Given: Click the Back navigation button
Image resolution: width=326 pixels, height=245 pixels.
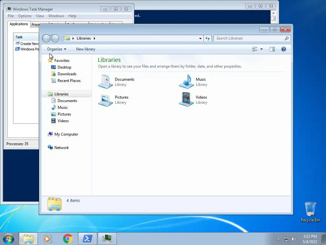Looking at the screenshot, I should 46,38.
